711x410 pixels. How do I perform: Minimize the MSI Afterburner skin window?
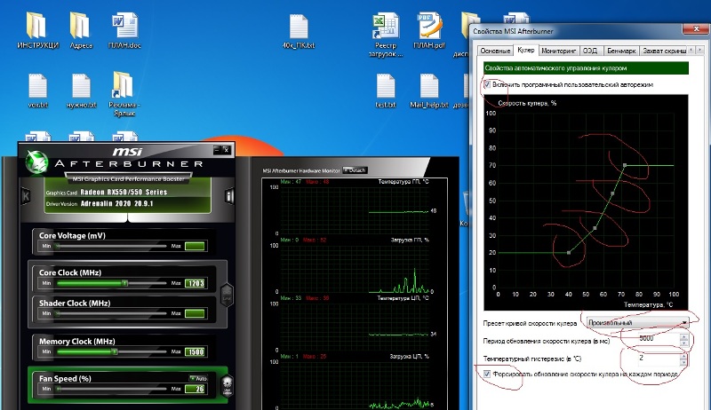click(x=217, y=149)
